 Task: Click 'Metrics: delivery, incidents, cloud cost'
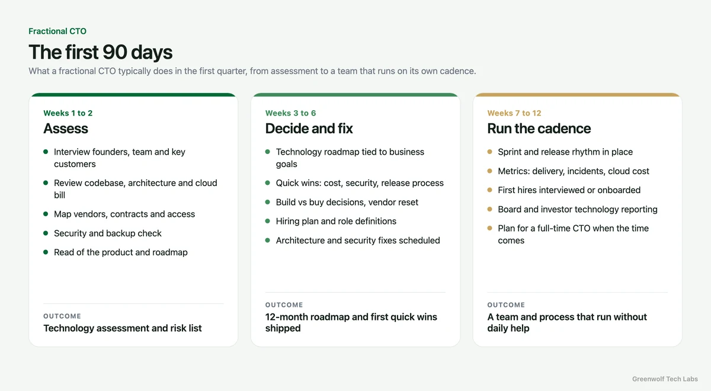(x=574, y=171)
